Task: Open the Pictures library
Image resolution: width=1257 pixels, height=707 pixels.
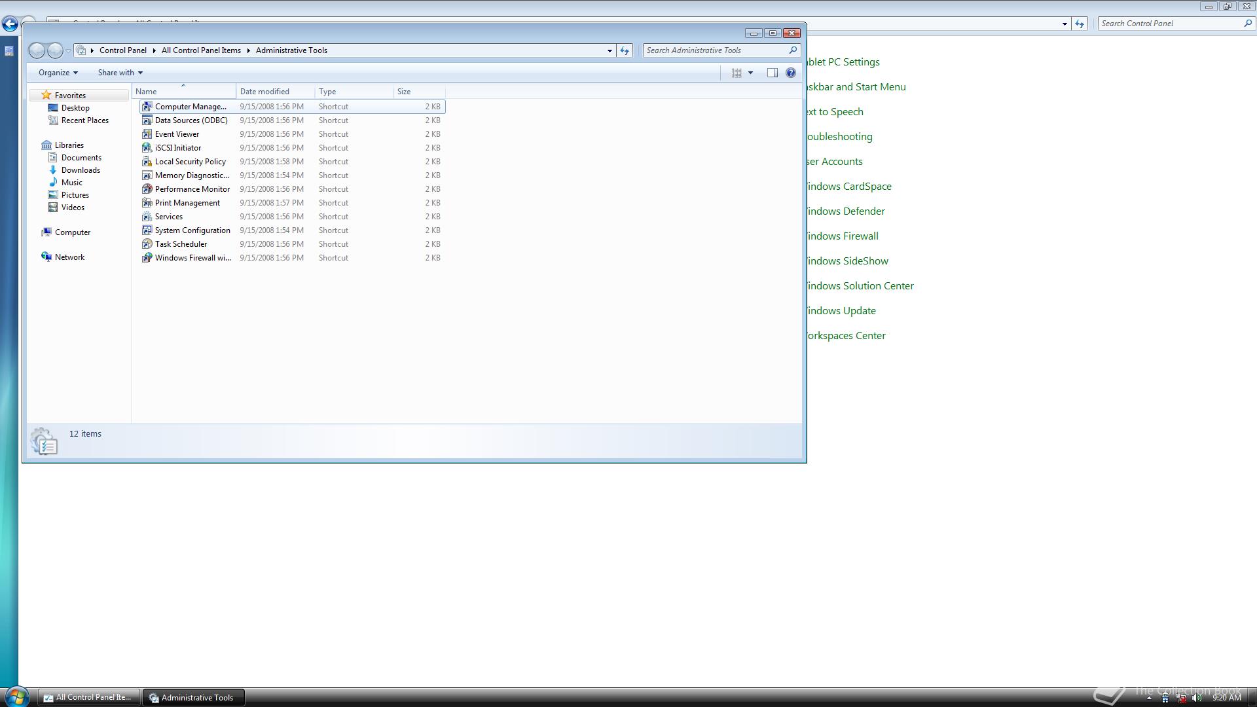Action: coord(75,195)
